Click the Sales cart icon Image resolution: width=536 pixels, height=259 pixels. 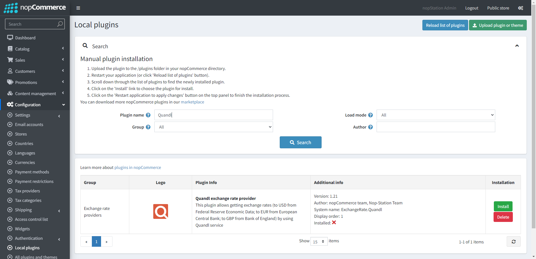coord(10,60)
